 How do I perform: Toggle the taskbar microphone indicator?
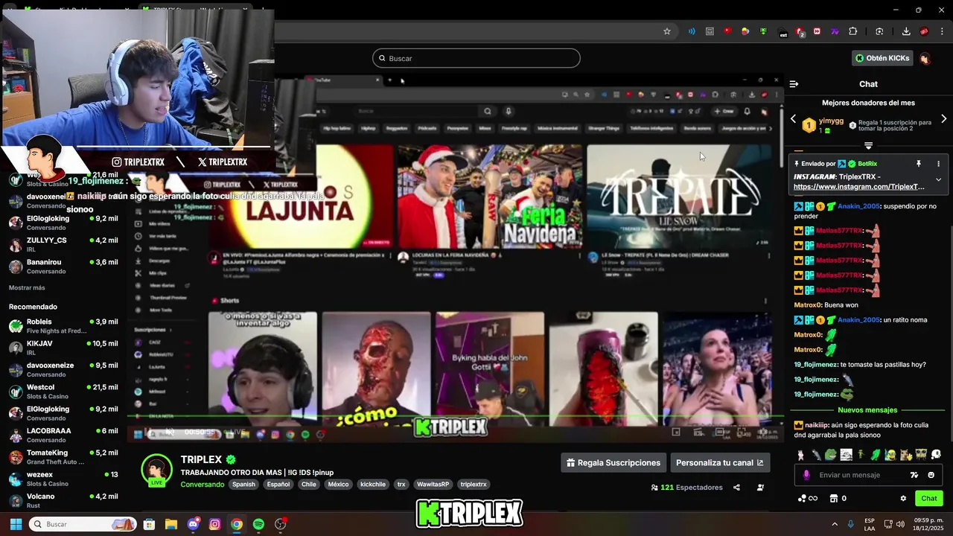coord(850,524)
